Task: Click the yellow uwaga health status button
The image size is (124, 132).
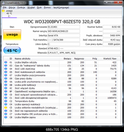Action: pyautogui.click(x=12, y=35)
